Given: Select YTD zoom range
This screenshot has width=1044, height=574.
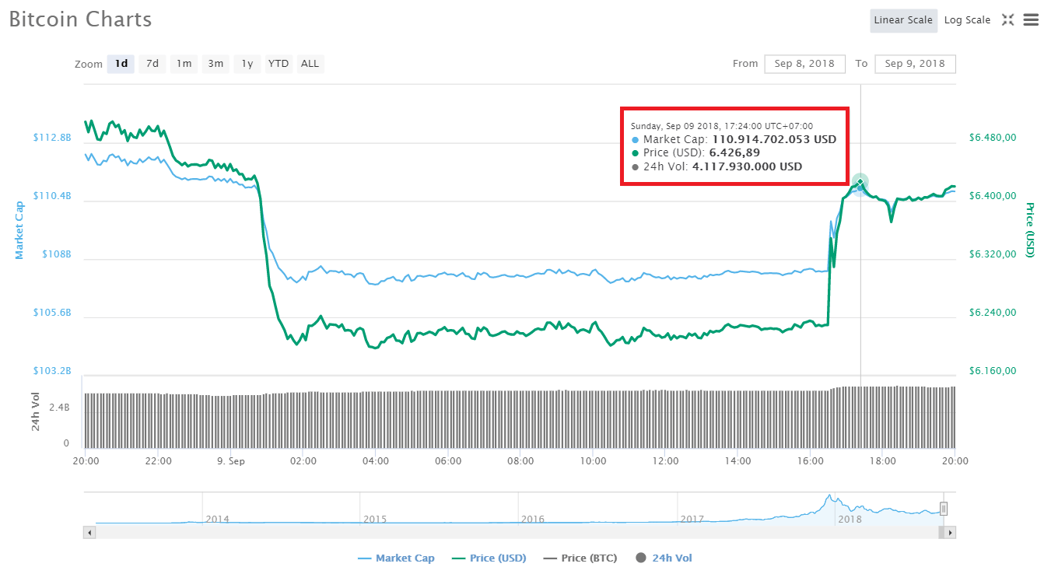Looking at the screenshot, I should pos(279,64).
